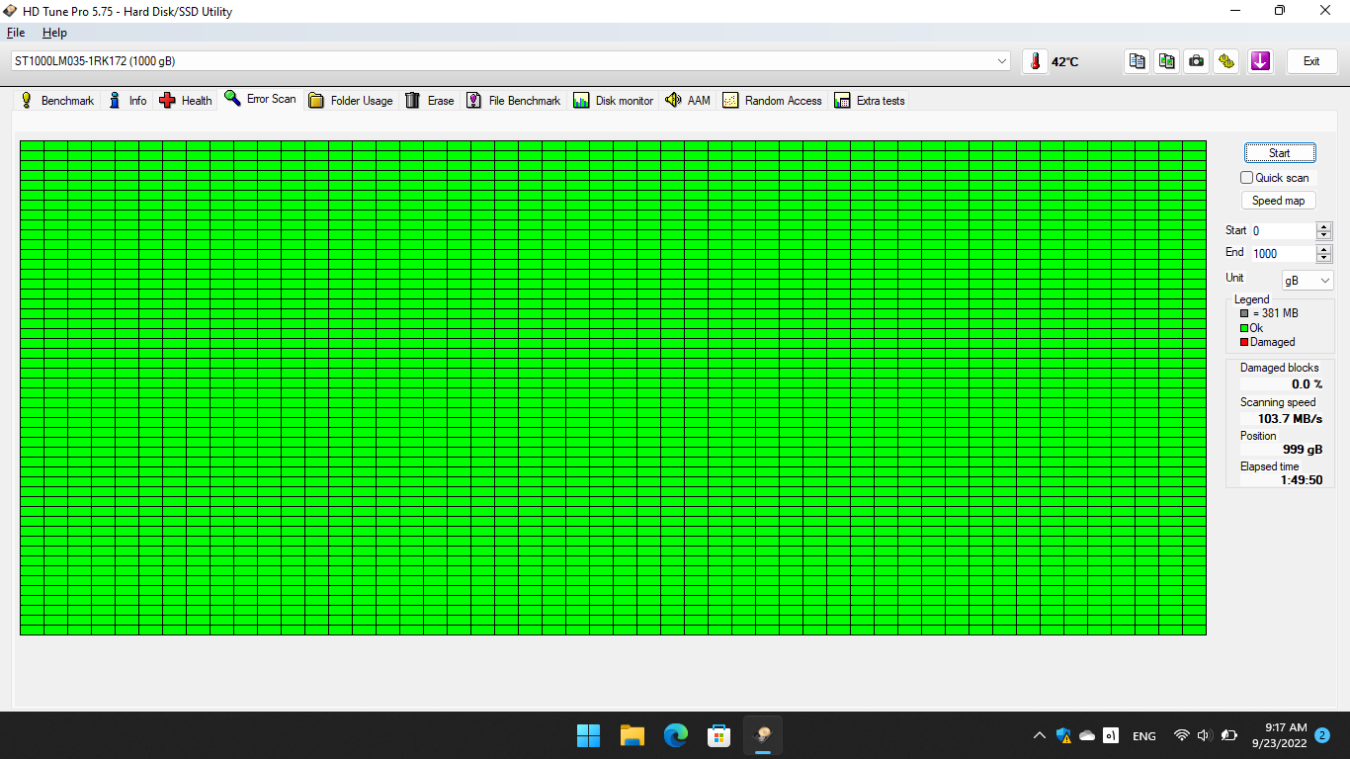Open Microsoft Edge from the taskbar
The width and height of the screenshot is (1350, 759).
[676, 735]
